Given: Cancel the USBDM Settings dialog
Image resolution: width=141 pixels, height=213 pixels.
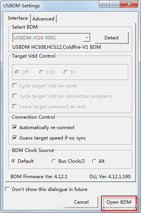Looking at the screenshot, I should click(x=81, y=202).
